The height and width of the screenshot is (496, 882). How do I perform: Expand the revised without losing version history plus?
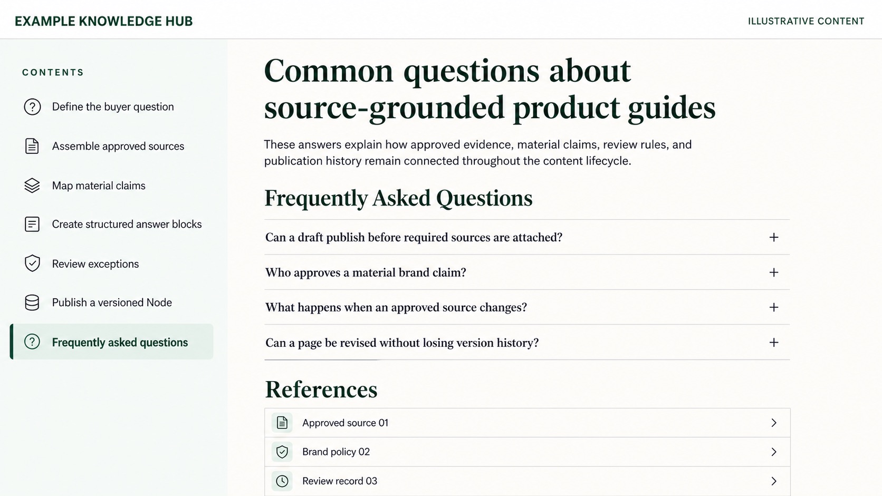(774, 343)
